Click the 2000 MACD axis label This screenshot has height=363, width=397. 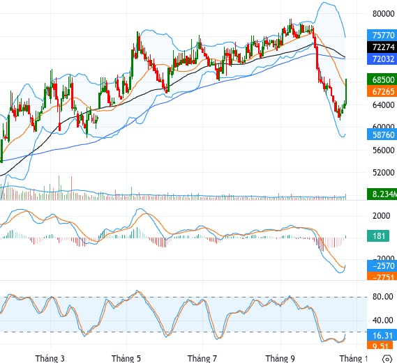click(382, 215)
